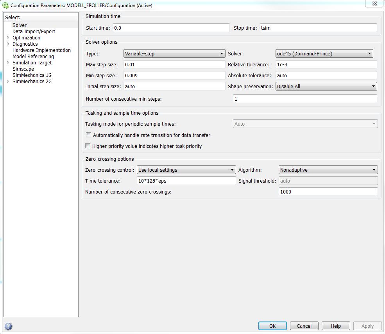Open the solver Type dropdown
This screenshot has height=334, width=385.
pos(174,53)
